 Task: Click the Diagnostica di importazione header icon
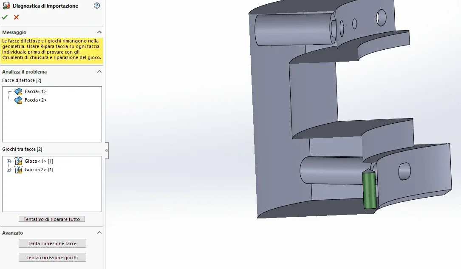[x=6, y=6]
